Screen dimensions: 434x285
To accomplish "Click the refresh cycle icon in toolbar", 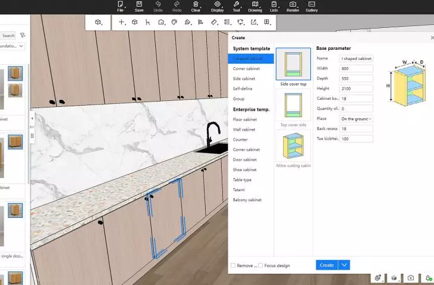I will pyautogui.click(x=240, y=22).
